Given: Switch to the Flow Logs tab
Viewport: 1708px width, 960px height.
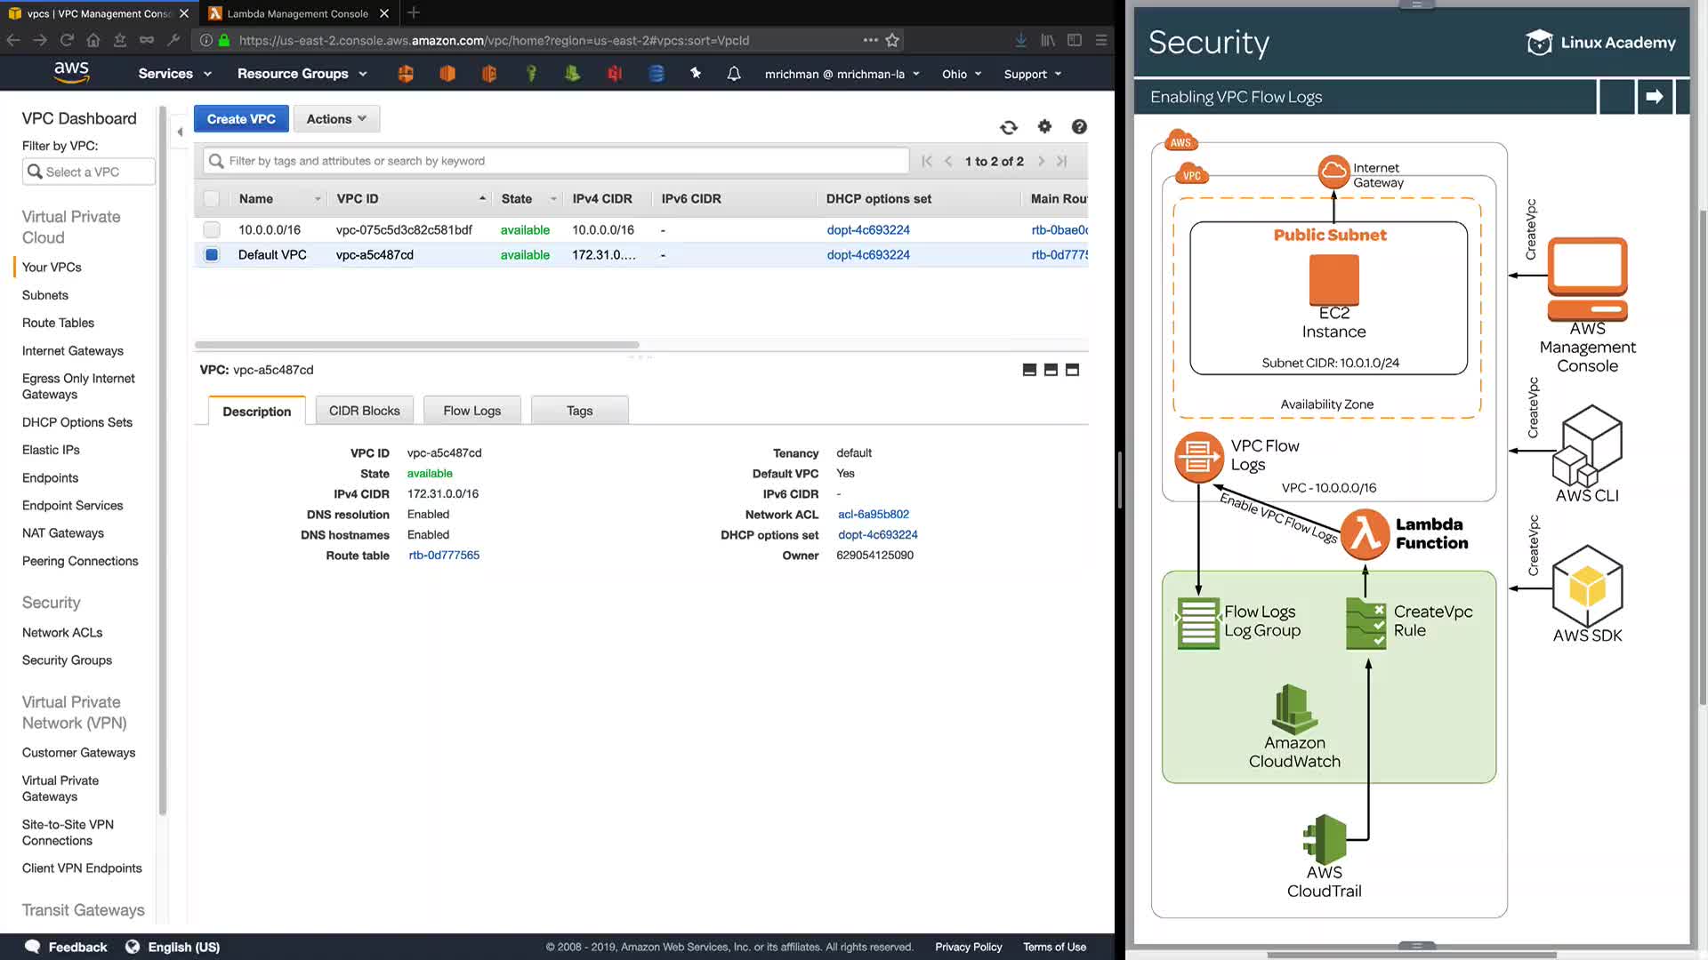Looking at the screenshot, I should (471, 411).
